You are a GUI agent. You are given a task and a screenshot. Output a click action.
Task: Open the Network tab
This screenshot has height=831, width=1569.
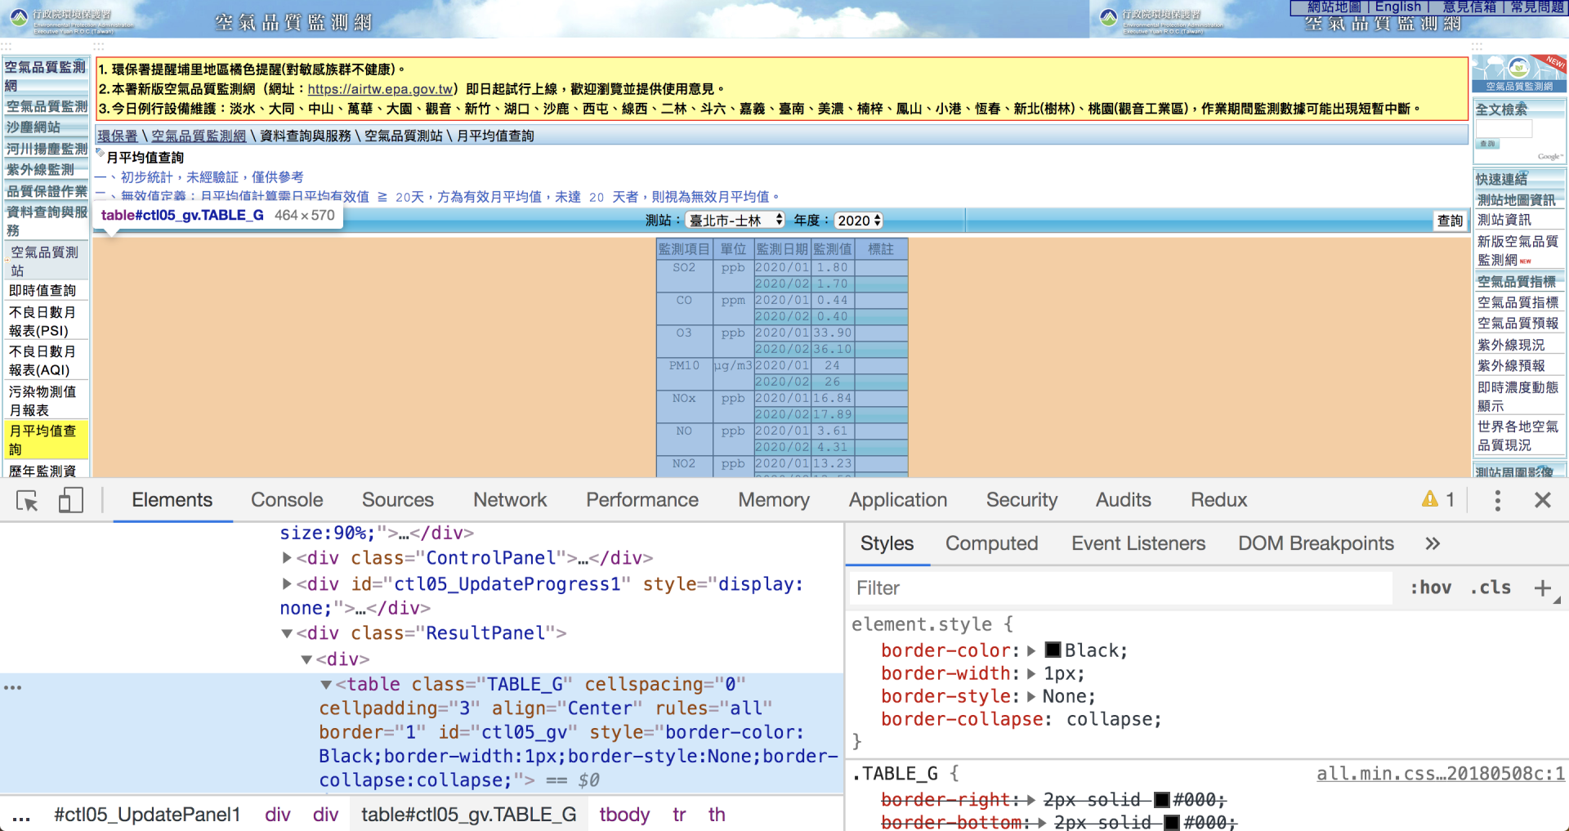pos(510,500)
